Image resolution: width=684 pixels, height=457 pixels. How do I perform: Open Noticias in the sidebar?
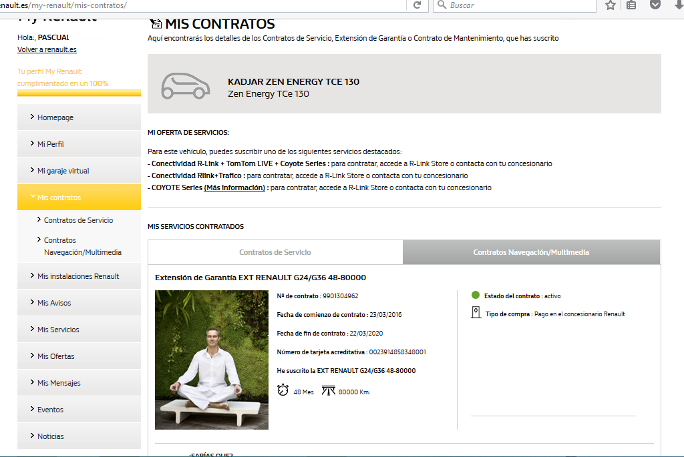(79, 436)
